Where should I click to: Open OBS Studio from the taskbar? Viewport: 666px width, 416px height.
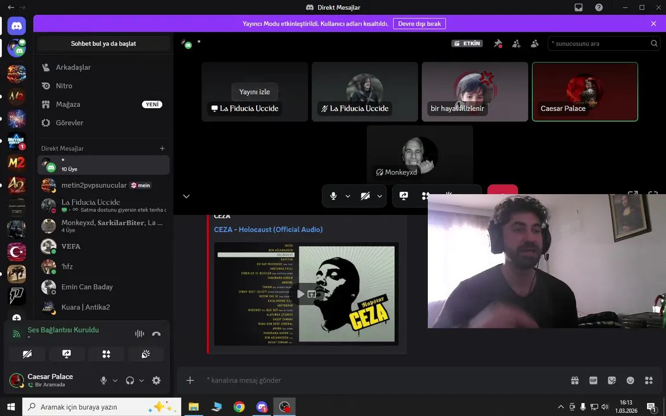284,407
